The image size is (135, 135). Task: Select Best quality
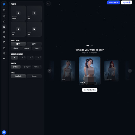[x=37, y=67]
